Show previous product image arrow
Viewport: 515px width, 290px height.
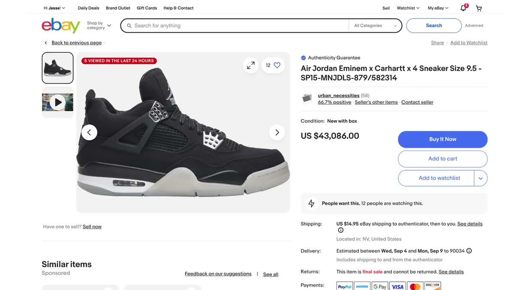coord(89,132)
